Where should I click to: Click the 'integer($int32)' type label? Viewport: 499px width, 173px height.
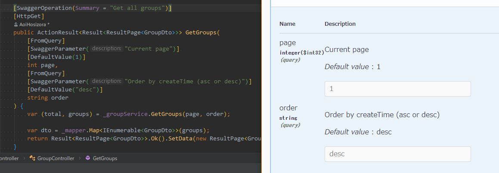(x=302, y=53)
